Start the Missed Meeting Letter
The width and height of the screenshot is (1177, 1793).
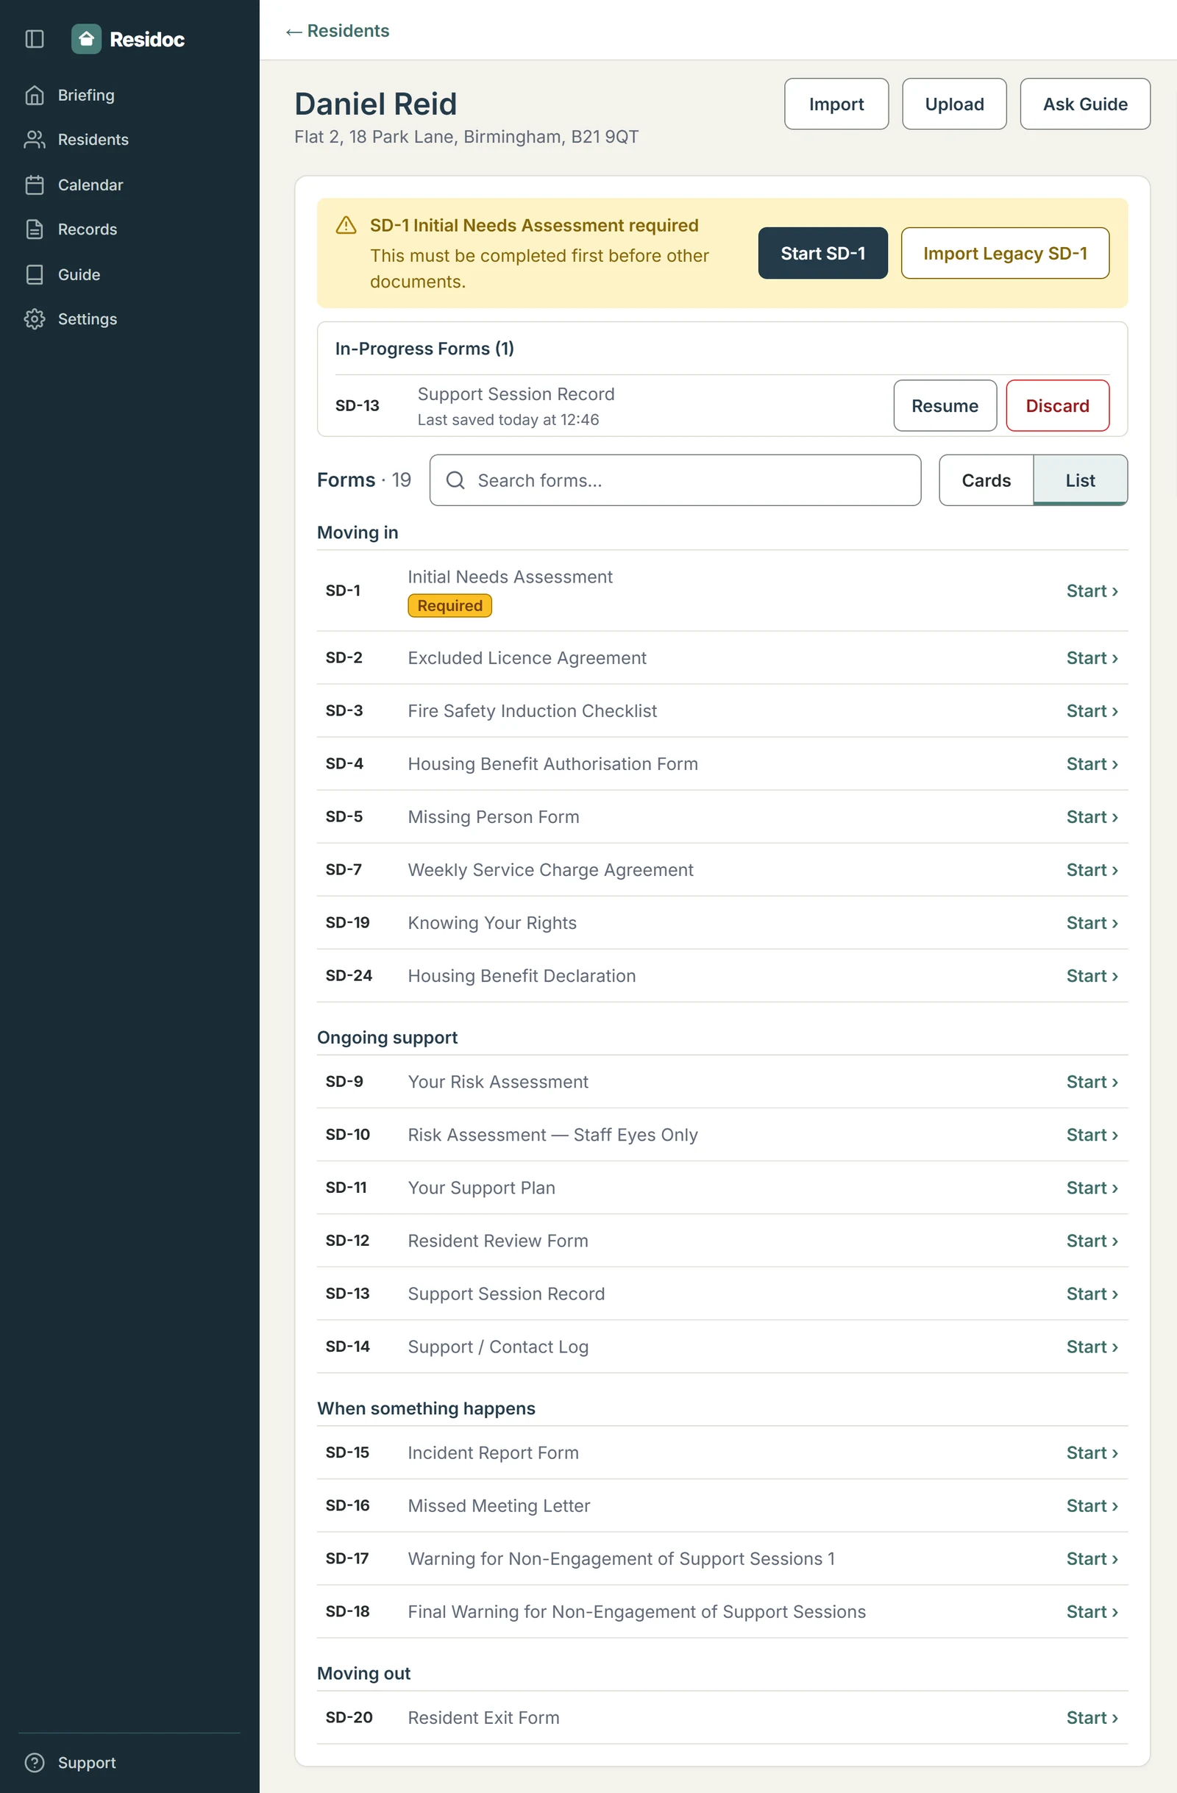click(x=1091, y=1505)
